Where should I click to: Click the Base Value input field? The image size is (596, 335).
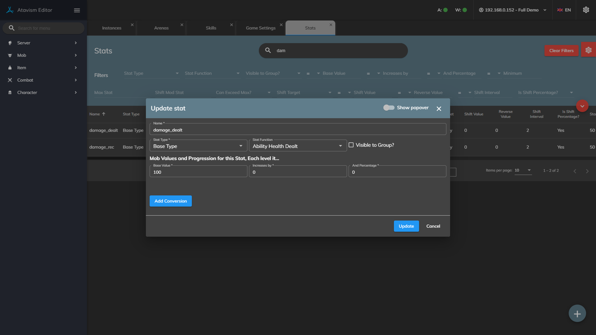point(198,172)
